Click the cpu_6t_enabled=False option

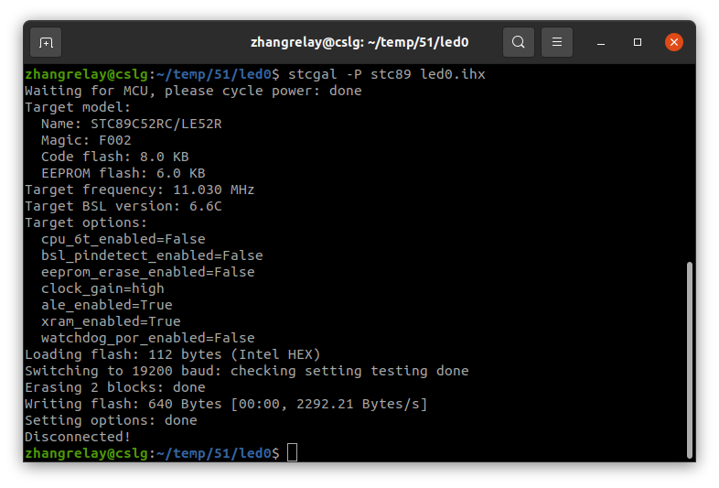[x=123, y=240]
